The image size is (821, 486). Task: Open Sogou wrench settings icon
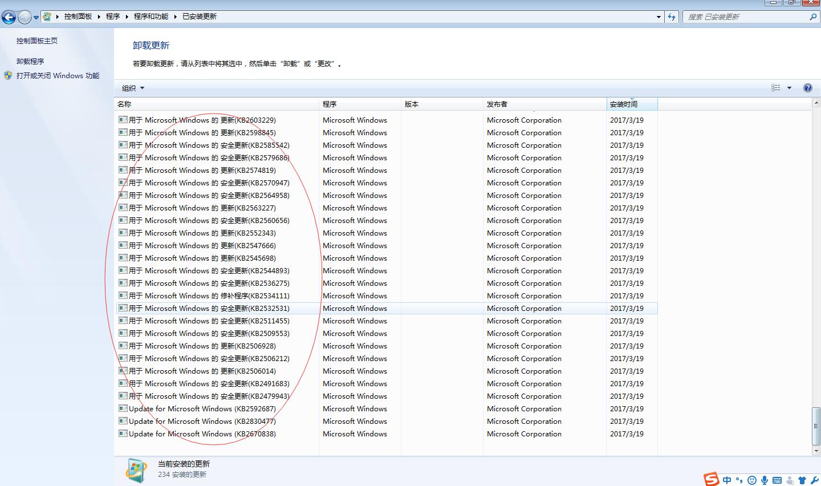click(x=814, y=480)
